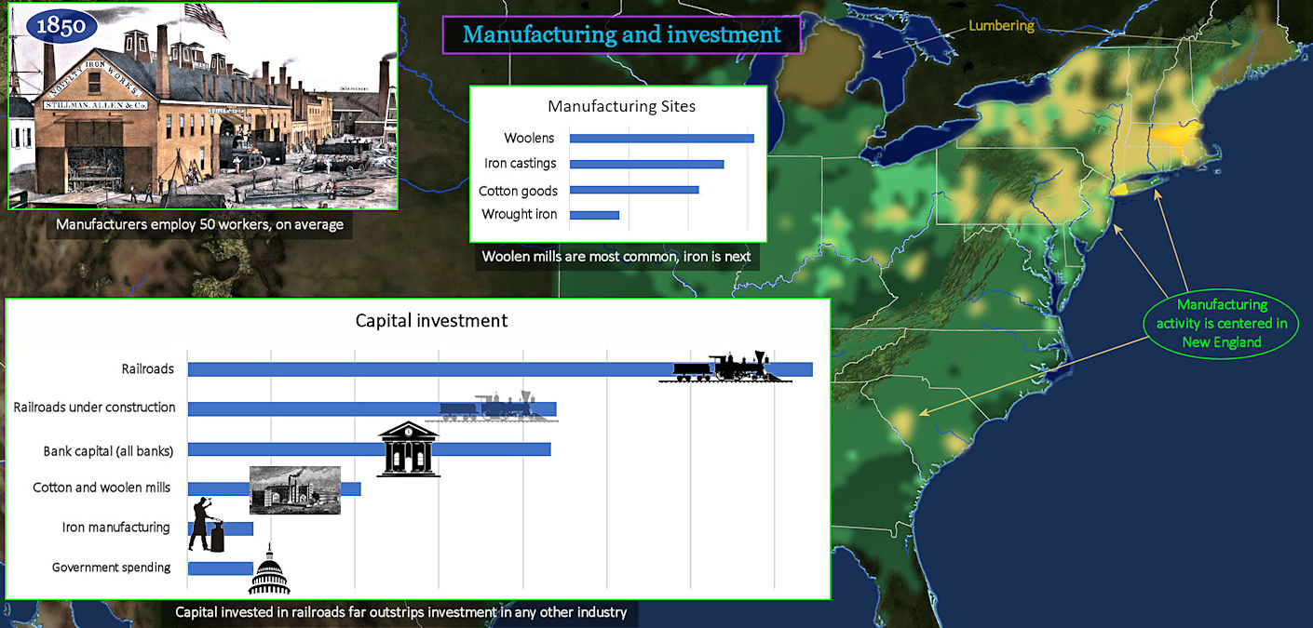Click the Lumbering map label

(x=1001, y=26)
